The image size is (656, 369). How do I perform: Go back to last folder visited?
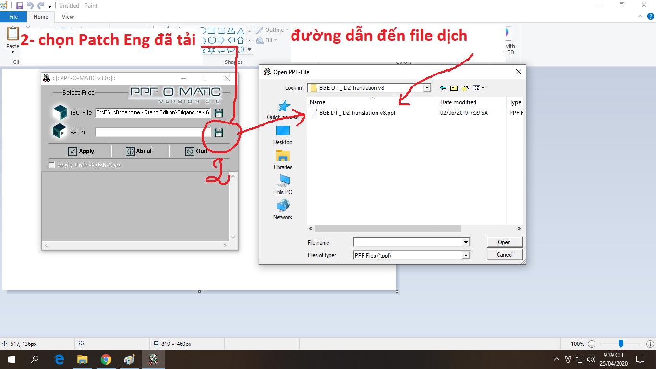443,88
